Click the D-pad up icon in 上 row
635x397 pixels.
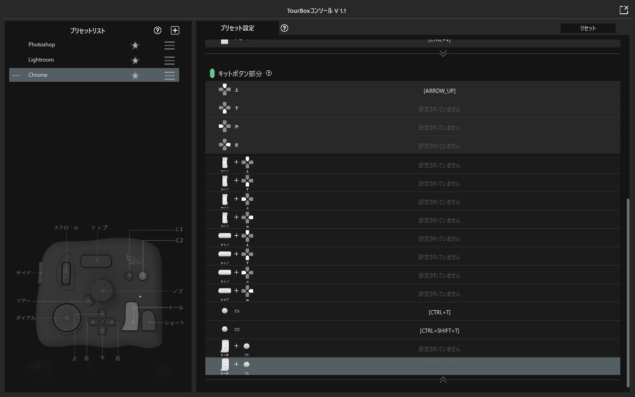point(224,90)
